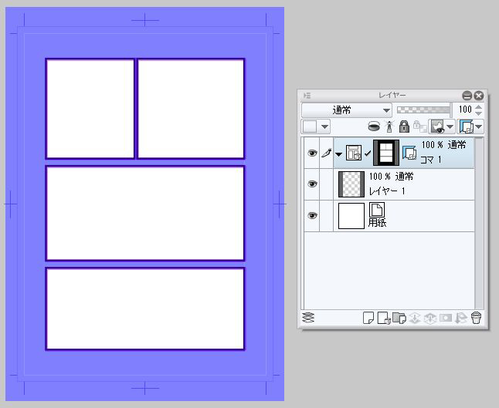Increase opacity with the up stepper arrow

point(478,107)
